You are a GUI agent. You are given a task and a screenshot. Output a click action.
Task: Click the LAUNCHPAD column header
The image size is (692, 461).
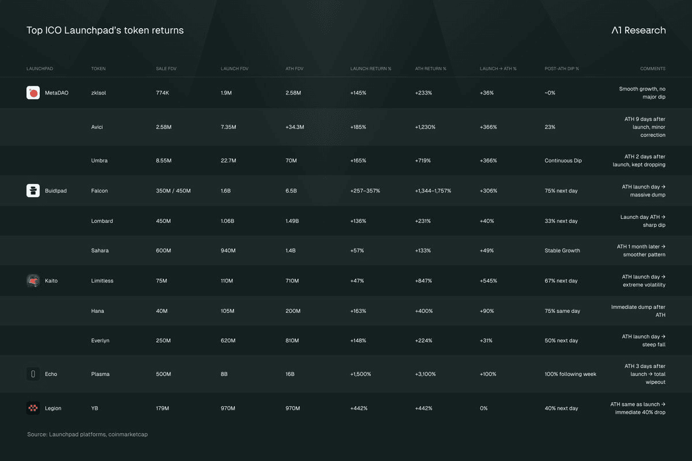tap(40, 69)
